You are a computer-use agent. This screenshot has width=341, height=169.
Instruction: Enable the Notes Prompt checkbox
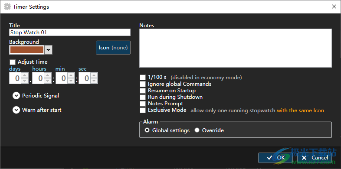click(x=143, y=104)
